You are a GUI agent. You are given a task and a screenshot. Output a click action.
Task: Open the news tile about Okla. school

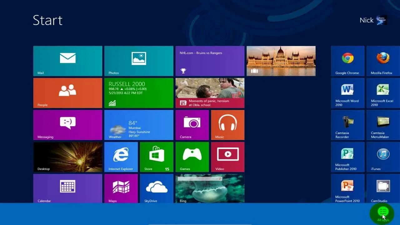pyautogui.click(x=210, y=93)
